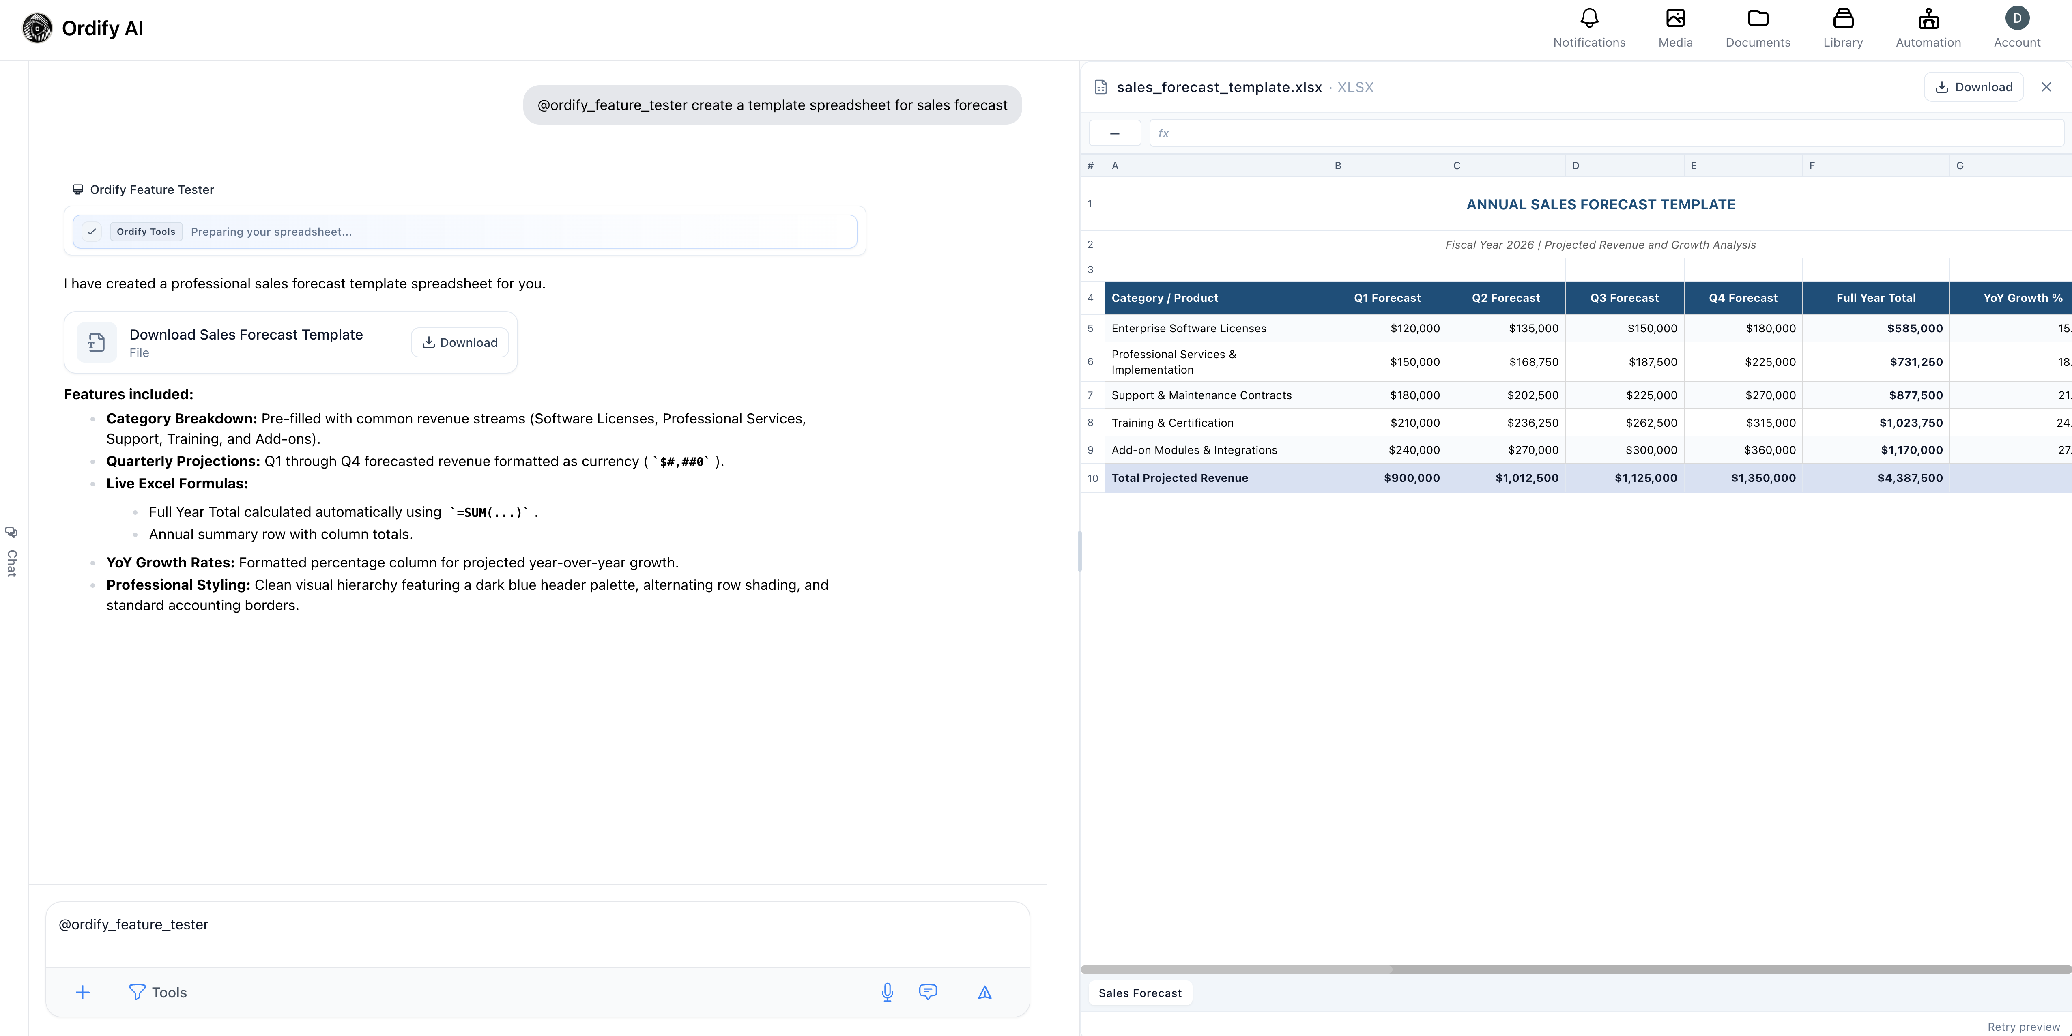Click the checkmark on Ordify Tools status
This screenshot has width=2072, height=1036.
click(92, 232)
